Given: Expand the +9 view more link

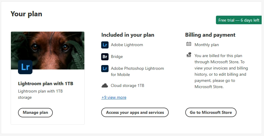Looking at the screenshot, I should pyautogui.click(x=114, y=97).
